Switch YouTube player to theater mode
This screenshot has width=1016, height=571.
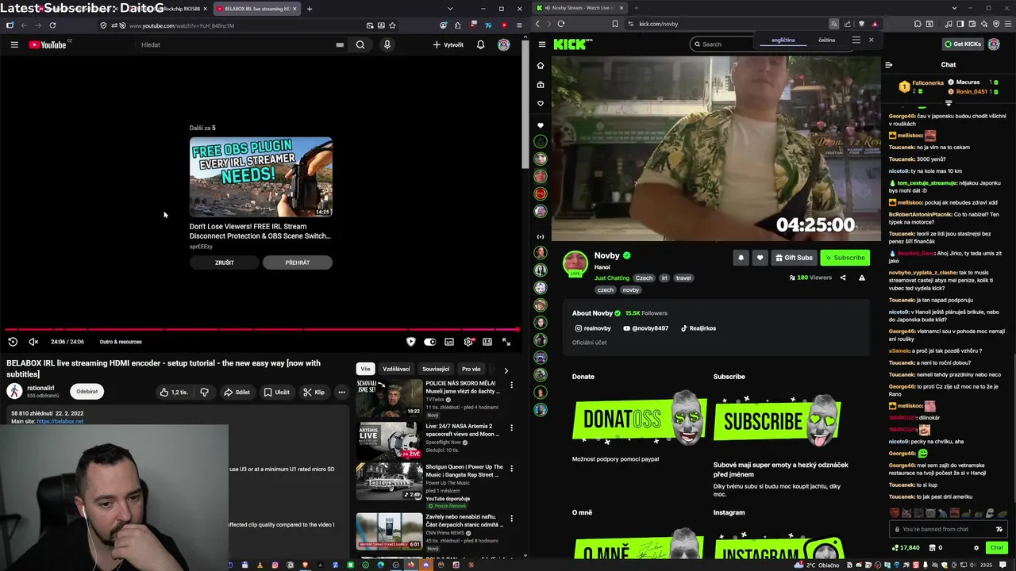pyautogui.click(x=487, y=342)
